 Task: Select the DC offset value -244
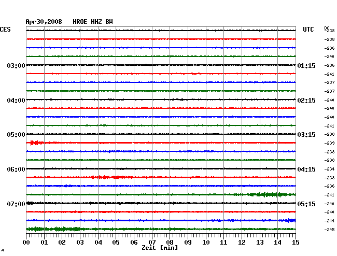click(x=329, y=221)
